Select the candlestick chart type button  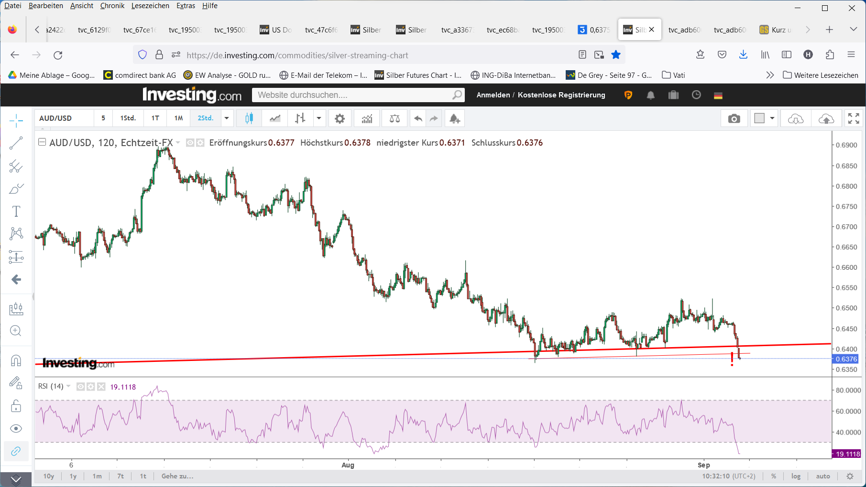249,118
